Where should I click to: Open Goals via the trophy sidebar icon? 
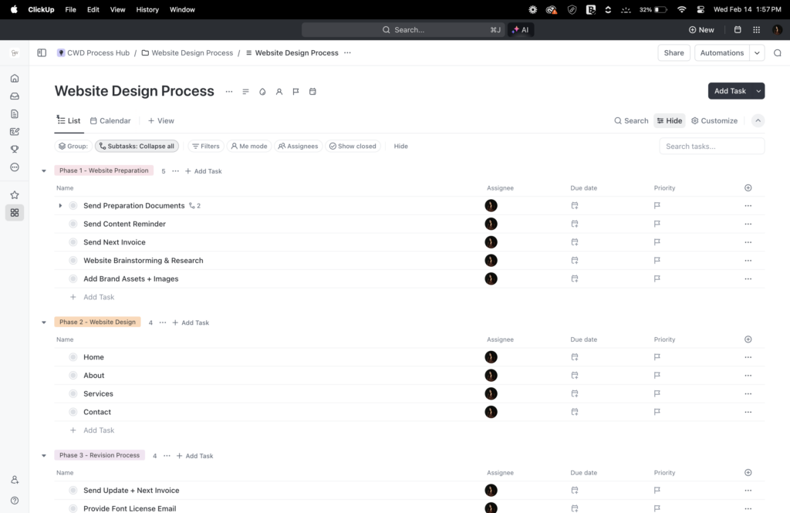(x=14, y=149)
